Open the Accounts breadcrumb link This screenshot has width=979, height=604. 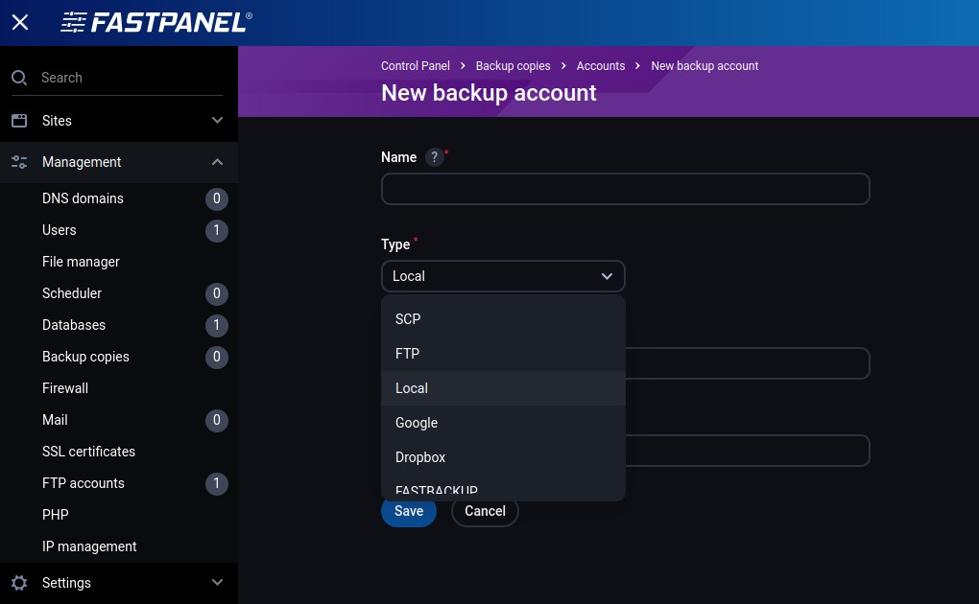tap(601, 66)
